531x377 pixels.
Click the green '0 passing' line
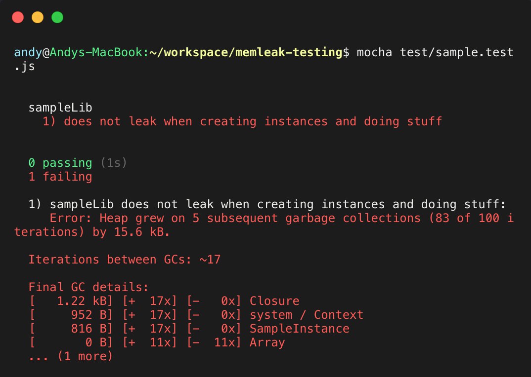click(x=60, y=163)
